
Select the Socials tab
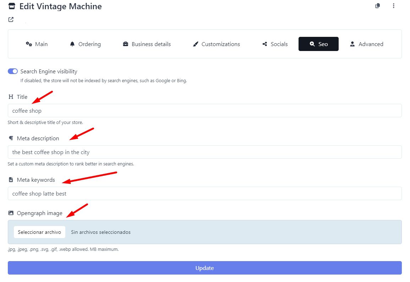coord(275,44)
